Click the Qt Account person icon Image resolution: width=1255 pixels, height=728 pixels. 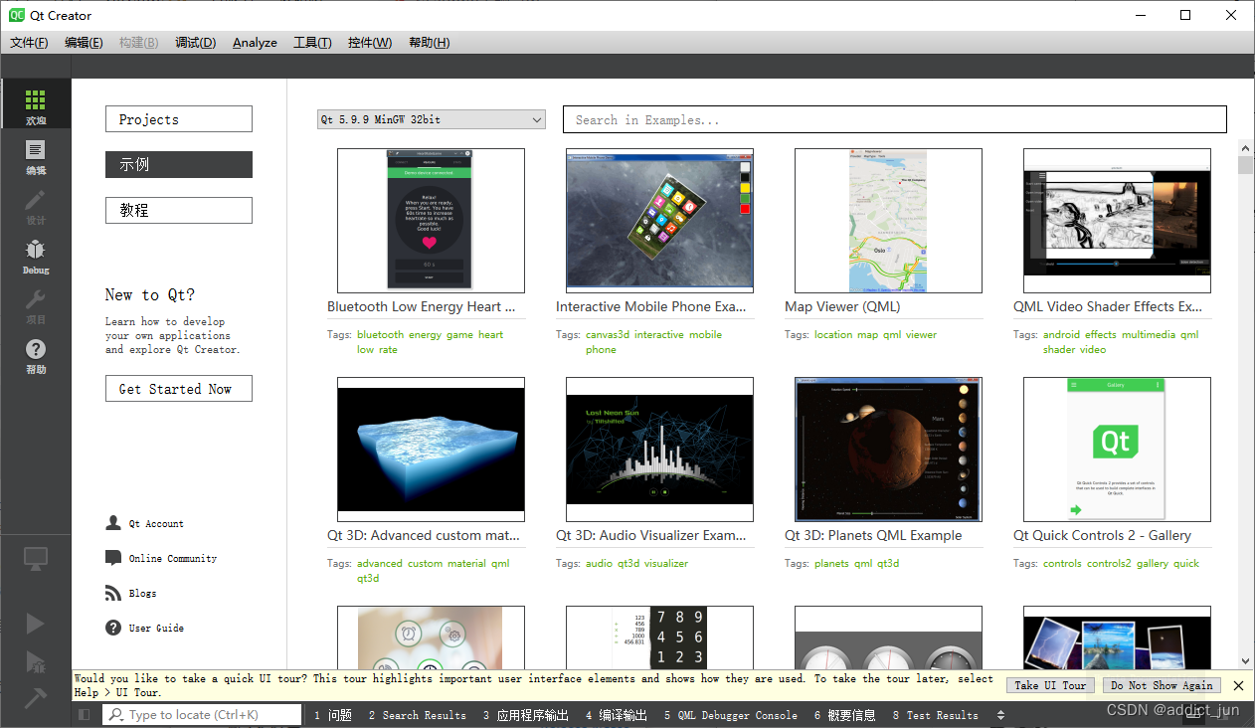[113, 523]
